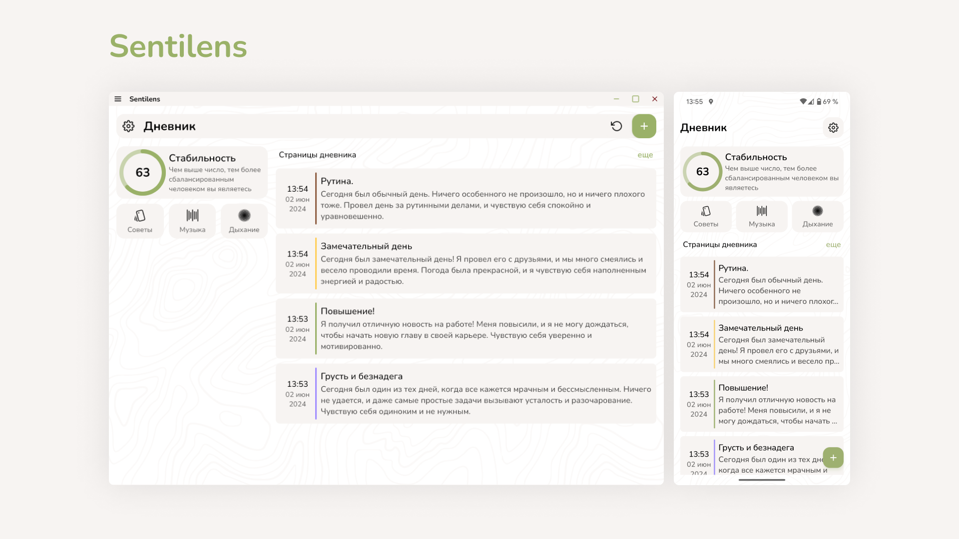Screen dimensions: 959x539
Task: Open Рутина. entry in mobile list
Action: [762, 284]
